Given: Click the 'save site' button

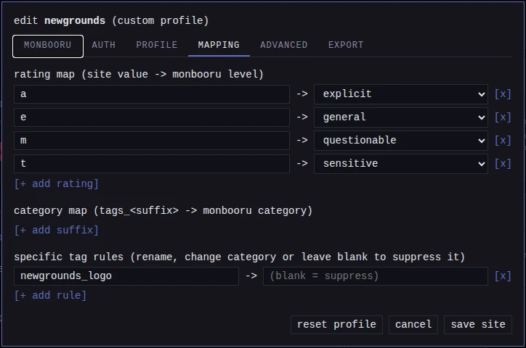Looking at the screenshot, I should pos(478,325).
